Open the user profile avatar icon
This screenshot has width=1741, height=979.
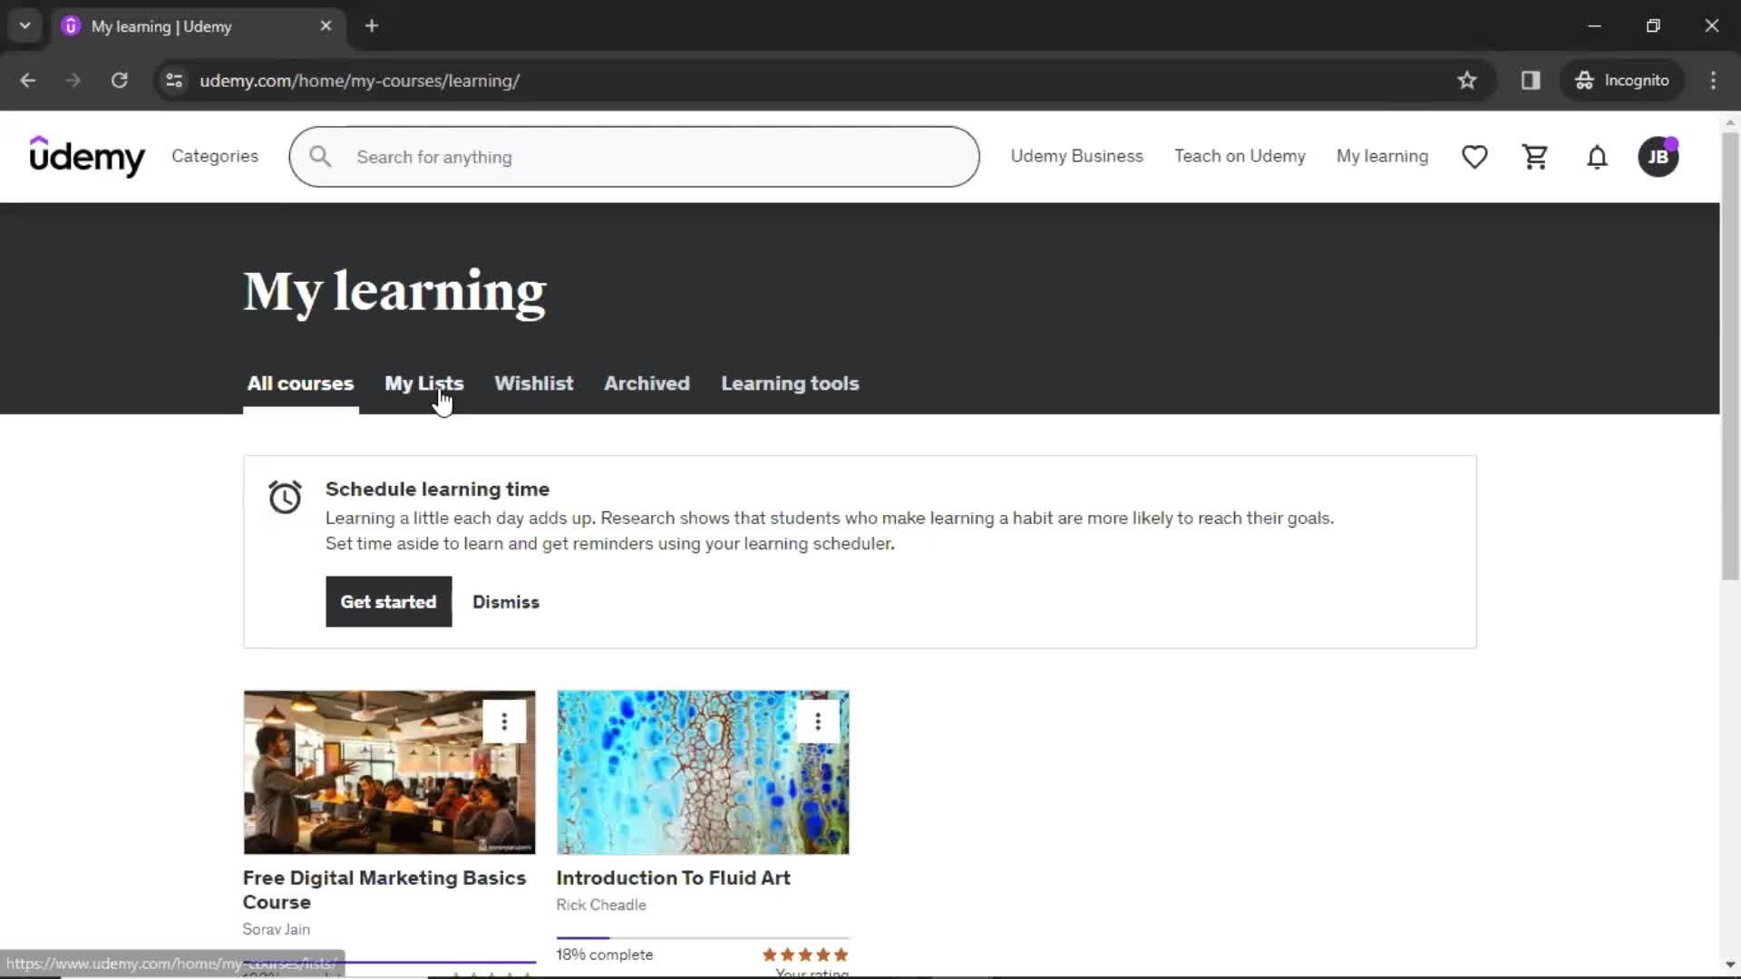(1658, 157)
